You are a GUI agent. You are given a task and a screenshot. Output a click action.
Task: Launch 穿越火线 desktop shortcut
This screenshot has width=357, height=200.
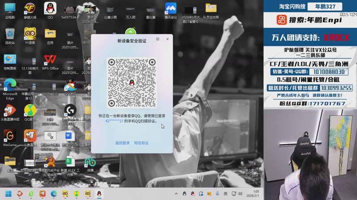30,11
